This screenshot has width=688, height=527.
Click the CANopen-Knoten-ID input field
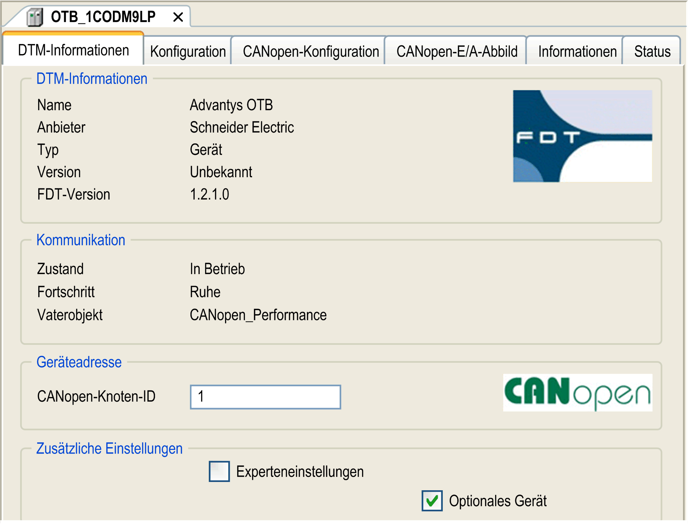[265, 397]
